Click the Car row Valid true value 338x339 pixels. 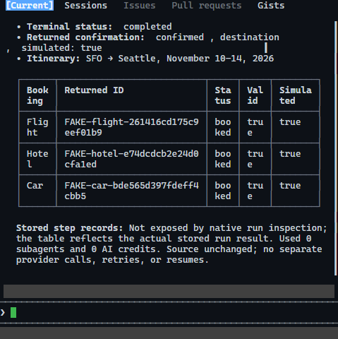pos(255,191)
